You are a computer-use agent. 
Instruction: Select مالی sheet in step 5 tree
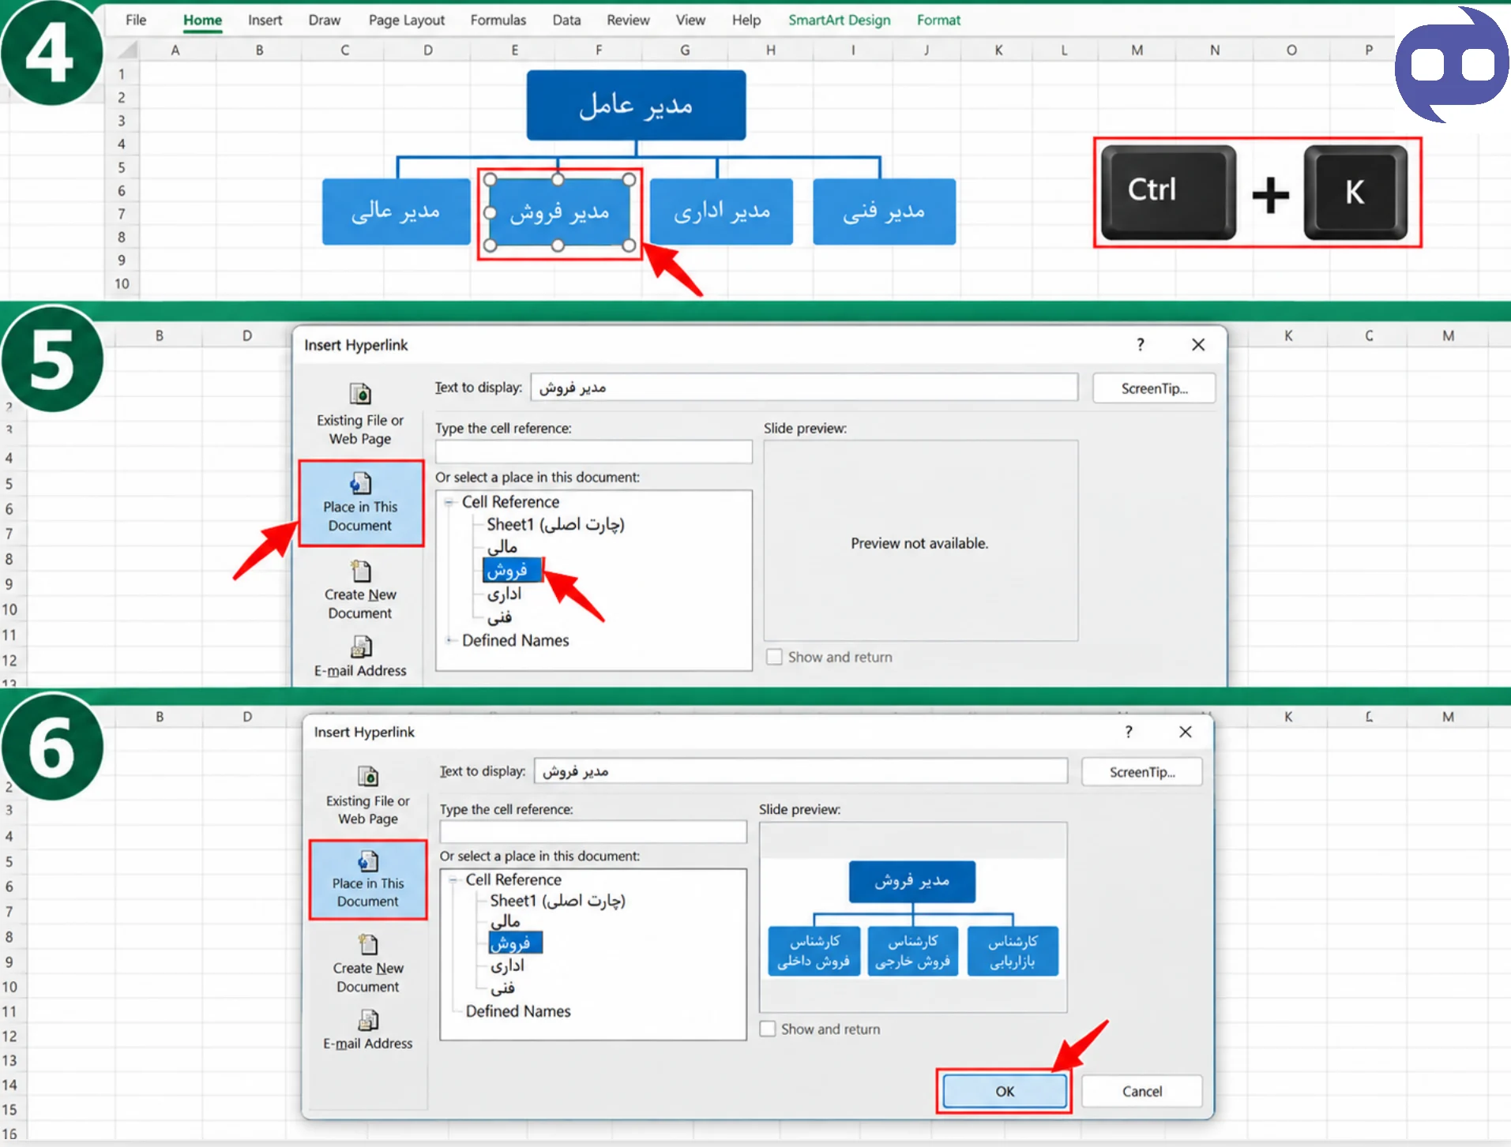click(x=502, y=547)
